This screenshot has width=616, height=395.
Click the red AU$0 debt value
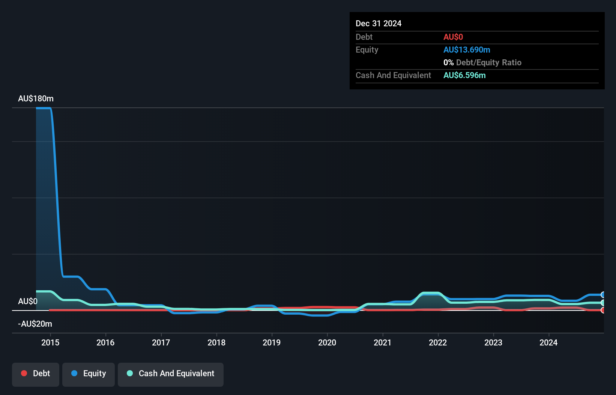(x=453, y=37)
